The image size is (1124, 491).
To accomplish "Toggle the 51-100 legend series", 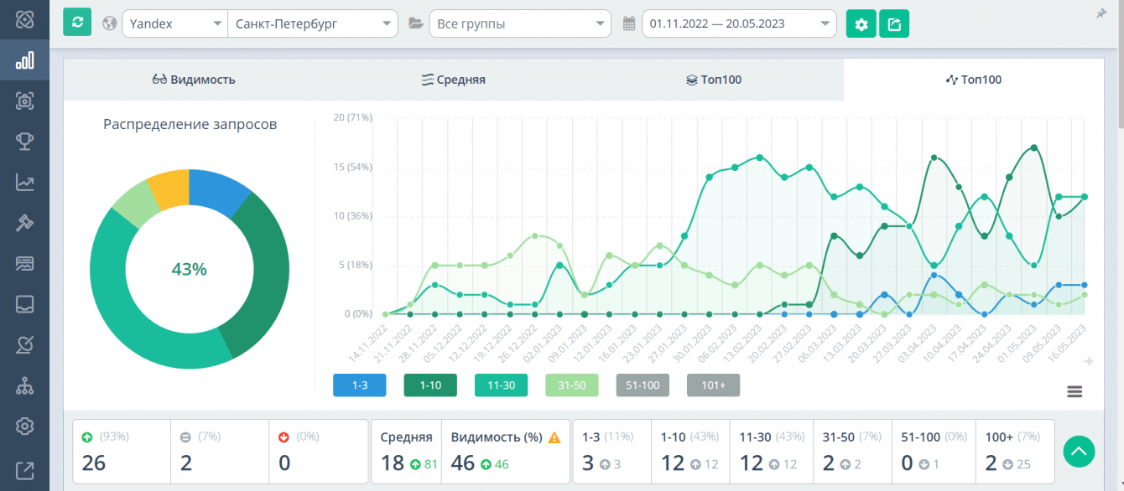I will [643, 385].
